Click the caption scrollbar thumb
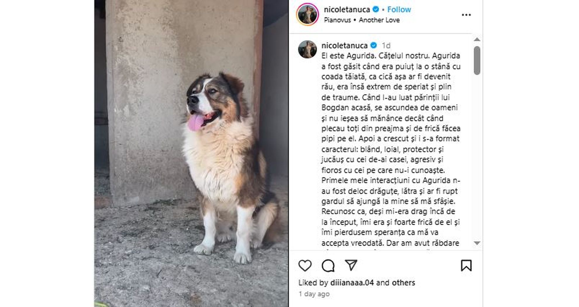Image resolution: width=579 pixels, height=307 pixels. (477, 60)
